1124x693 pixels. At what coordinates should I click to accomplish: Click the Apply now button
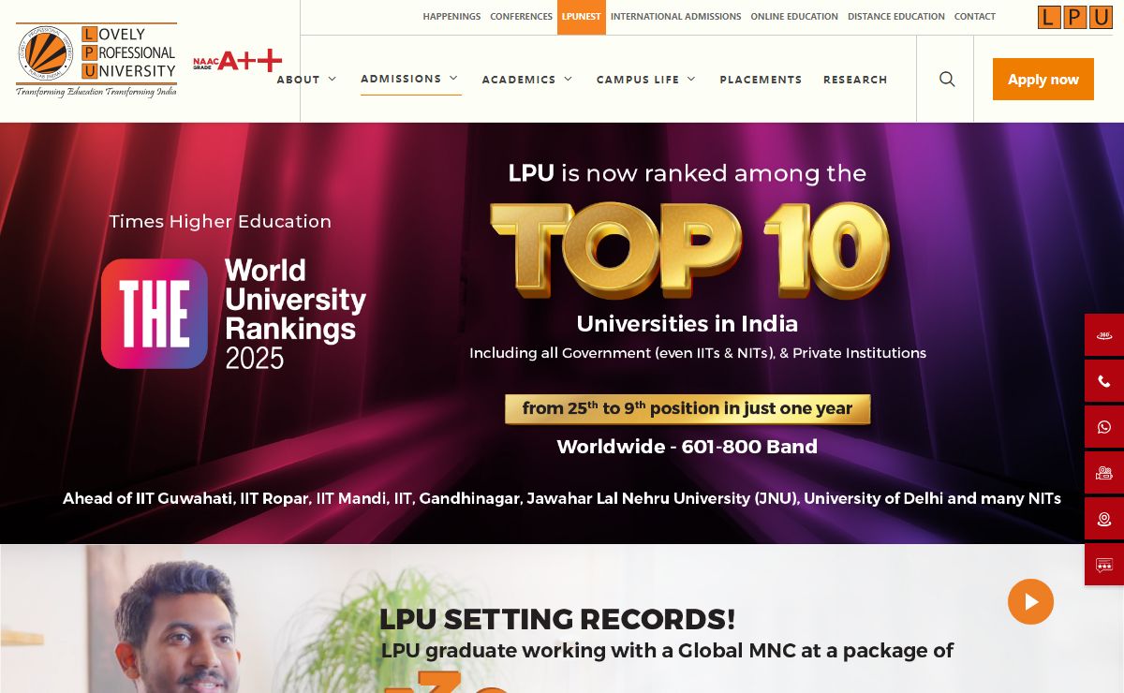1043,80
